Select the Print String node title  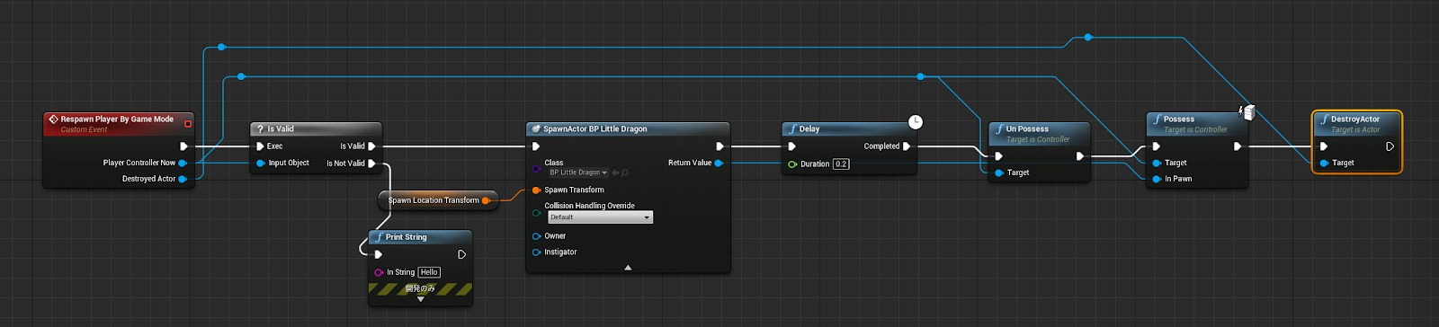click(x=407, y=237)
